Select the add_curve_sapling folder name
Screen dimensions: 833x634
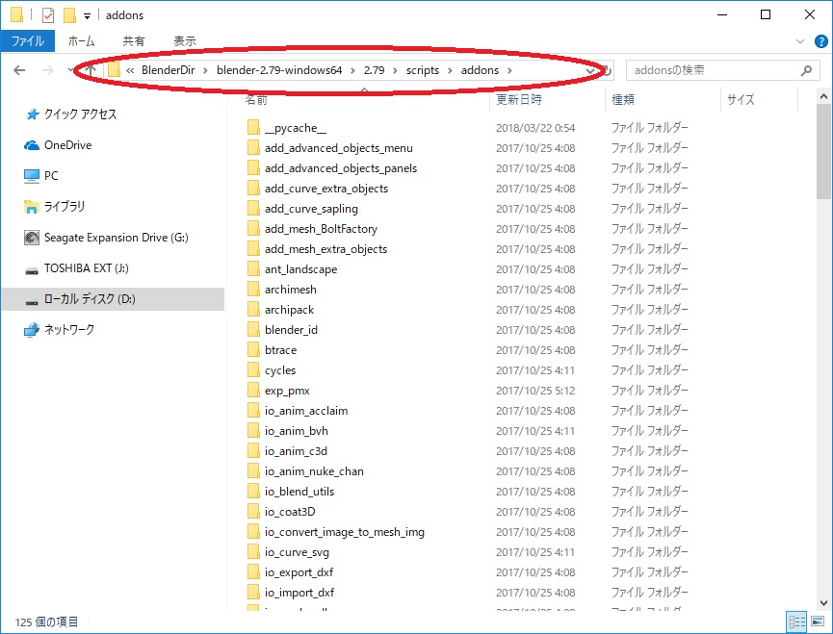[x=311, y=209]
